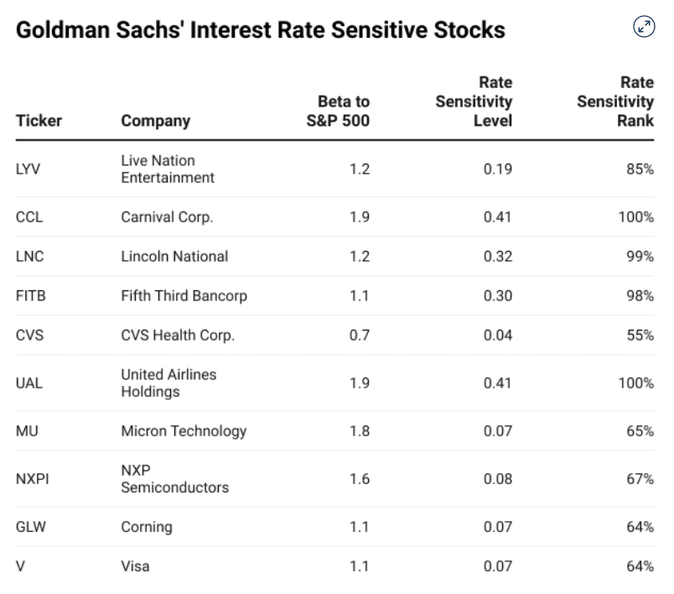Click the expand fullscreen icon

tap(644, 27)
